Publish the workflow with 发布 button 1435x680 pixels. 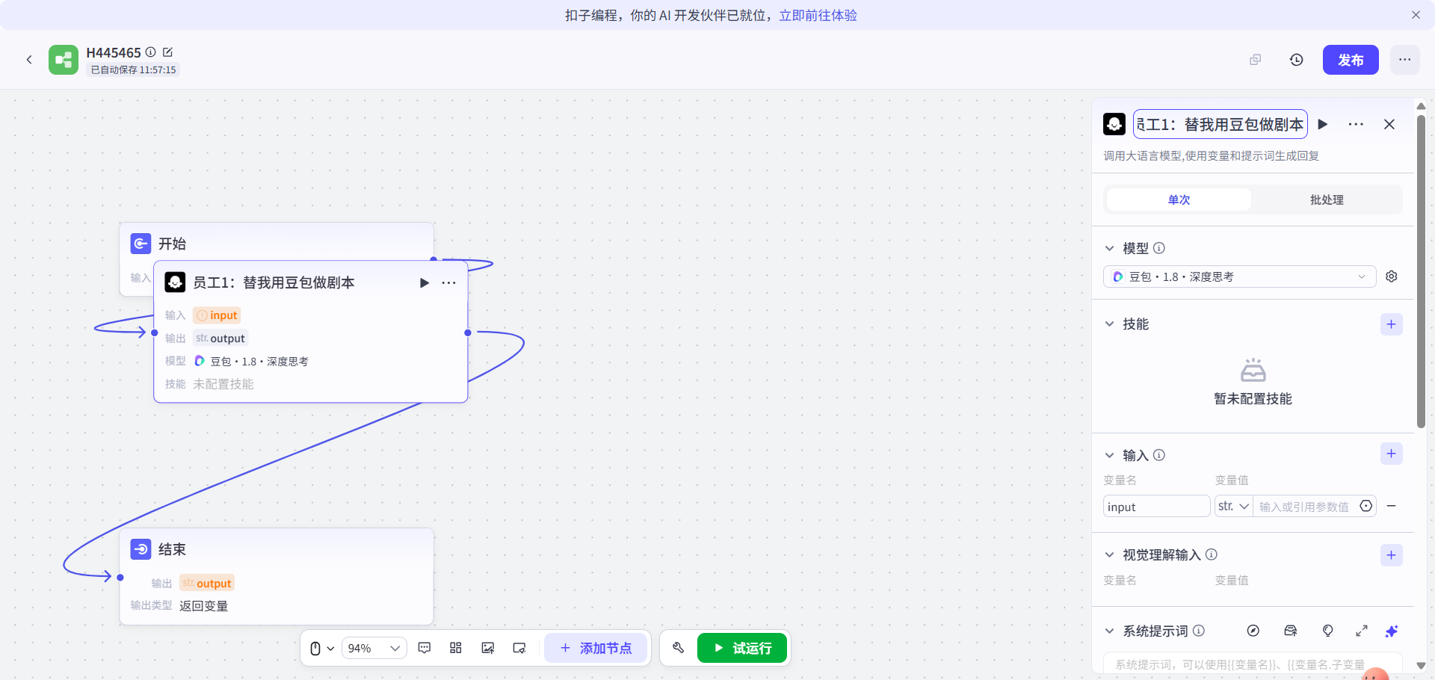click(x=1351, y=60)
